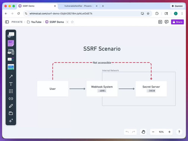Zoom out with the minus button
Image resolution: width=188 pixels, height=141 pixels.
click(153, 132)
